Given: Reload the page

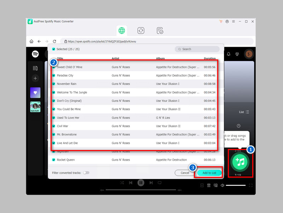Looking at the screenshot, I should (x=54, y=41).
